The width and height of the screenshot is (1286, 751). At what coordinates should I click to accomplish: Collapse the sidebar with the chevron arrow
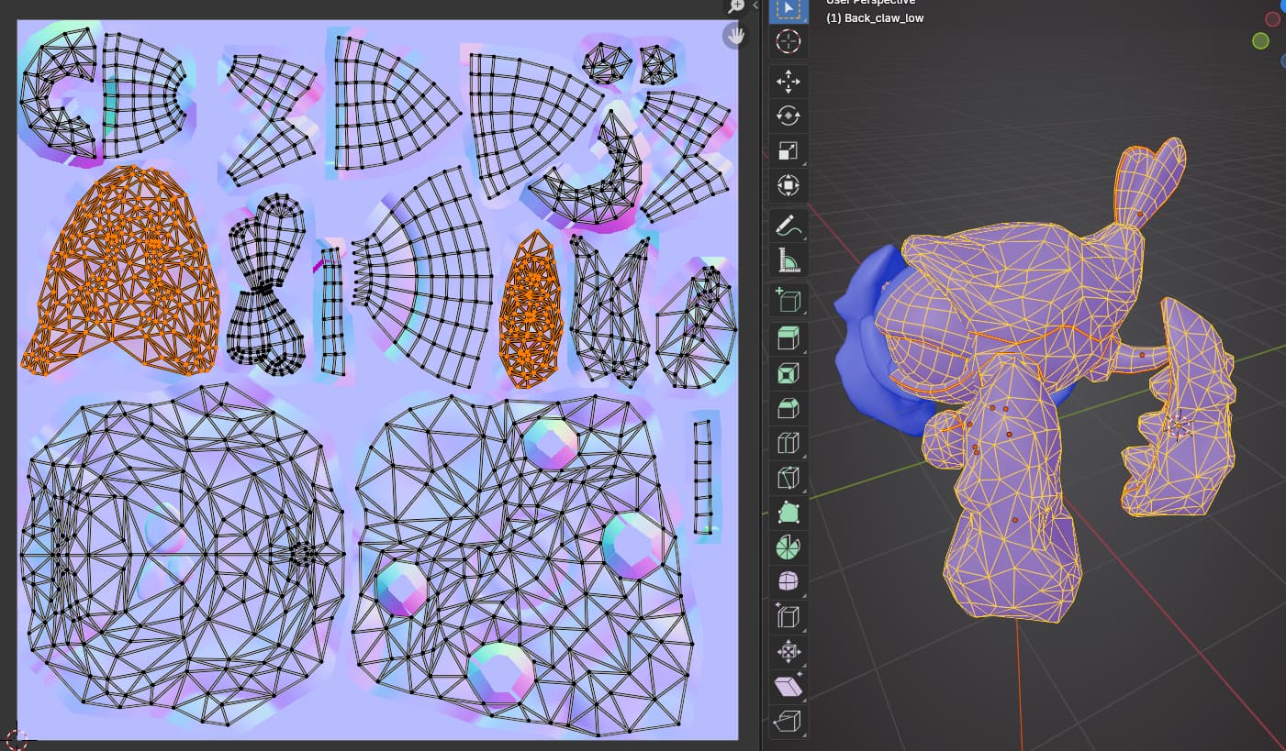click(x=755, y=6)
